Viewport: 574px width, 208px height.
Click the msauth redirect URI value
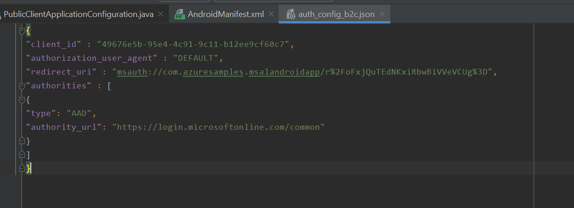click(x=304, y=72)
